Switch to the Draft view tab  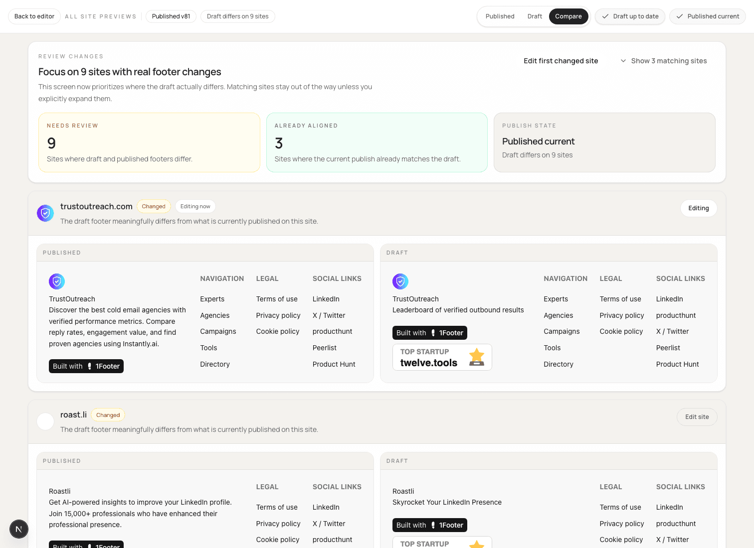[535, 16]
